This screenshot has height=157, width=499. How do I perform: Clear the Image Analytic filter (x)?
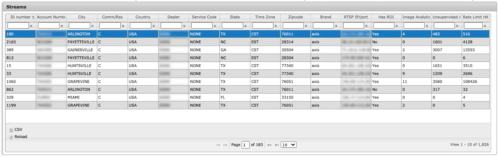click(427, 26)
